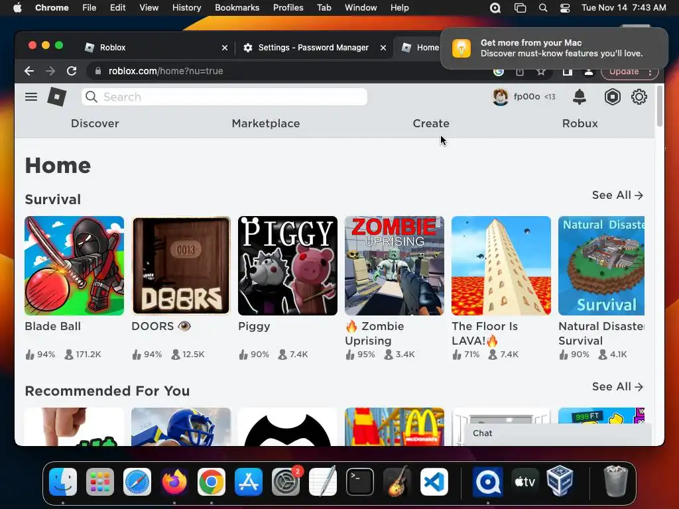
Task: Open the Robux hexagon icon
Action: [x=612, y=97]
